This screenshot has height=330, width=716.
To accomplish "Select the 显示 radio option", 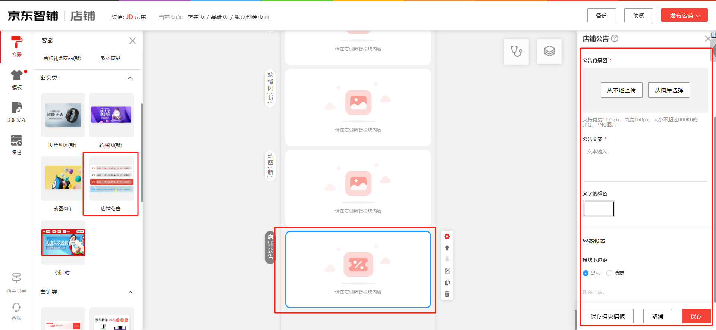I will click(x=585, y=273).
